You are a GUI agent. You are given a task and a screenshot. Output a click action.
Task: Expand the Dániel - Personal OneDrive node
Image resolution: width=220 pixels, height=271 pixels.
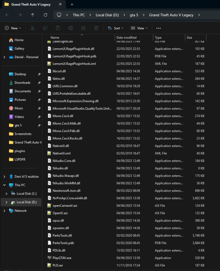[4, 57]
